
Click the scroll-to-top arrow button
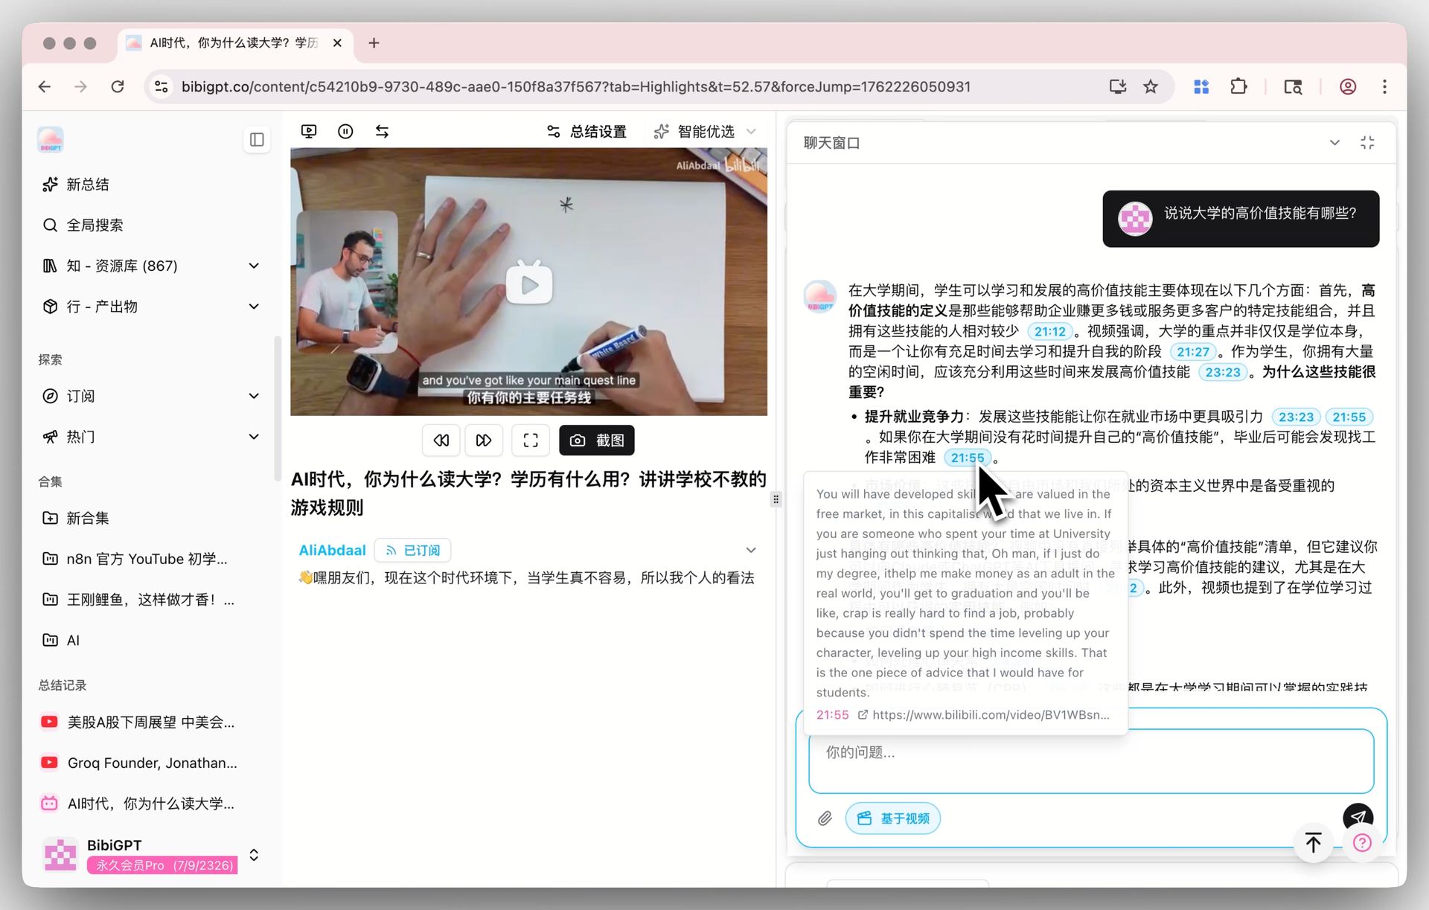1313,843
